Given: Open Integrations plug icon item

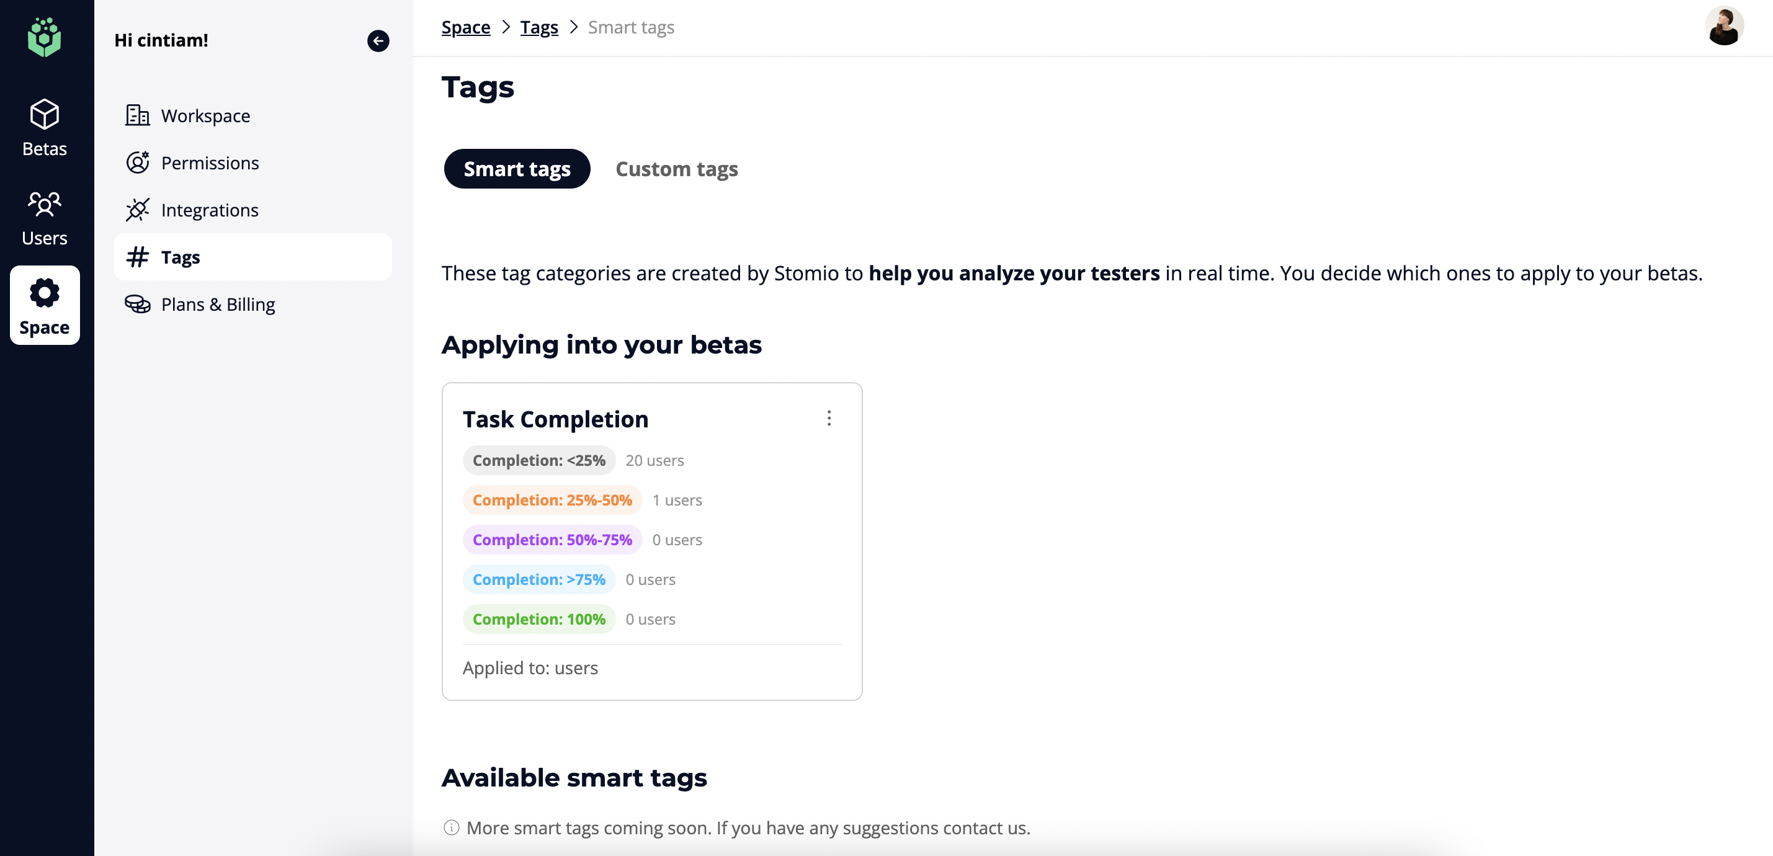Looking at the screenshot, I should (137, 210).
